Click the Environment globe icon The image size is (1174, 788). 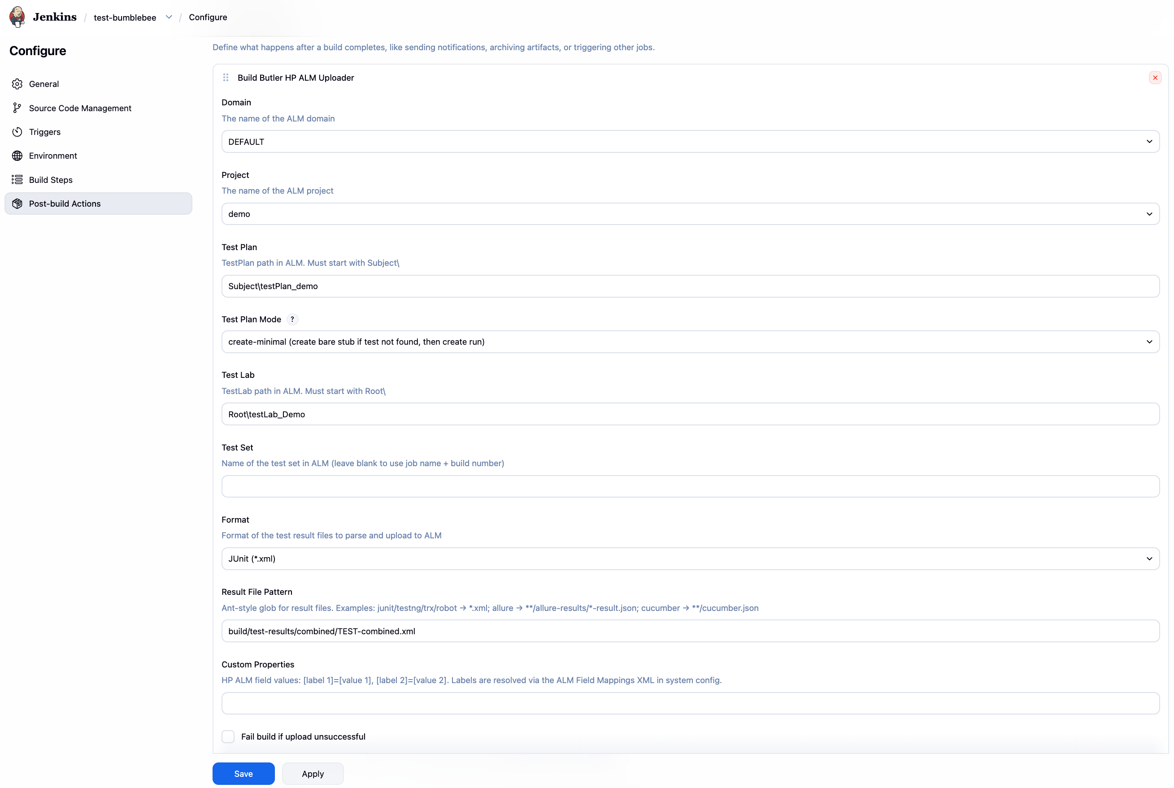click(x=17, y=156)
